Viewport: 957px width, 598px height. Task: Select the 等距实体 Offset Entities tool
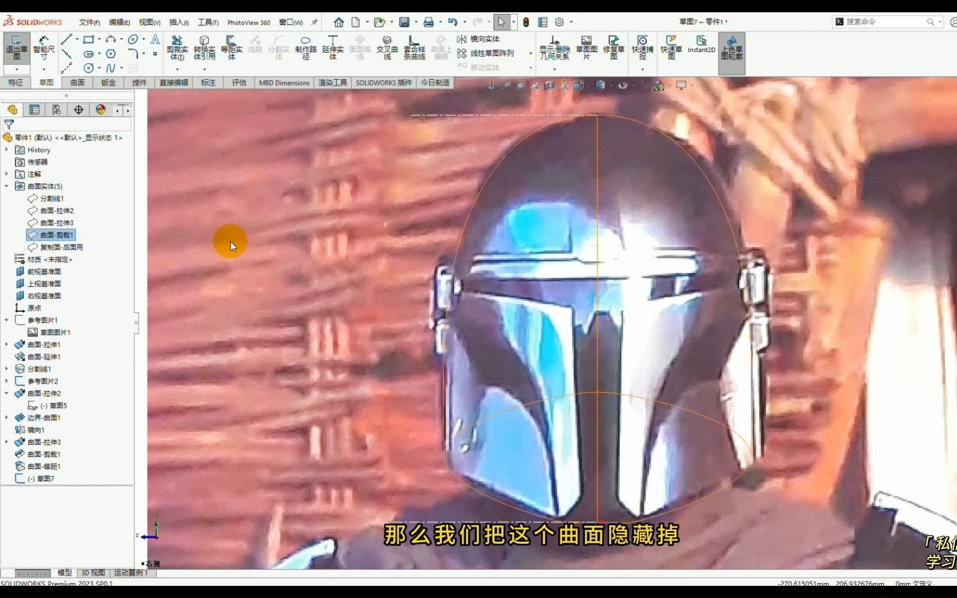coord(231,47)
